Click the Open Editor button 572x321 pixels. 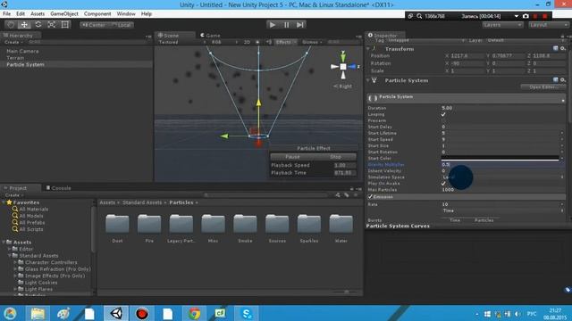coord(543,87)
